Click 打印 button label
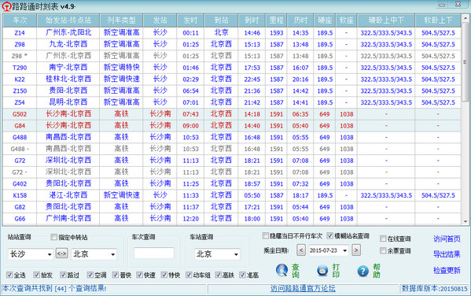Image resolution: width=471 pixels, height=296 pixels. [336, 271]
